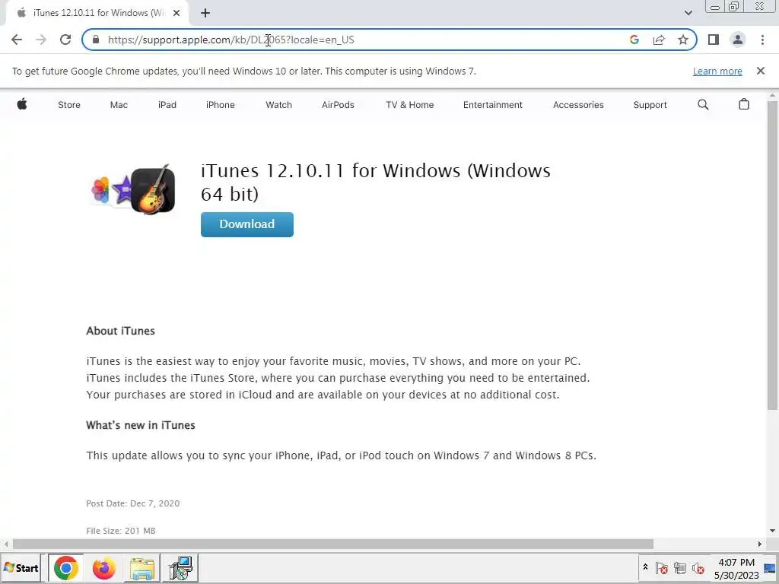Click the scroll-down arrow on vertical scrollbar

[772, 531]
